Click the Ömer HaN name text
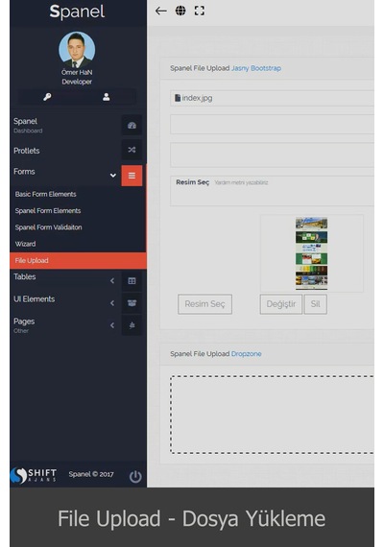The height and width of the screenshot is (547, 384). pyautogui.click(x=77, y=72)
